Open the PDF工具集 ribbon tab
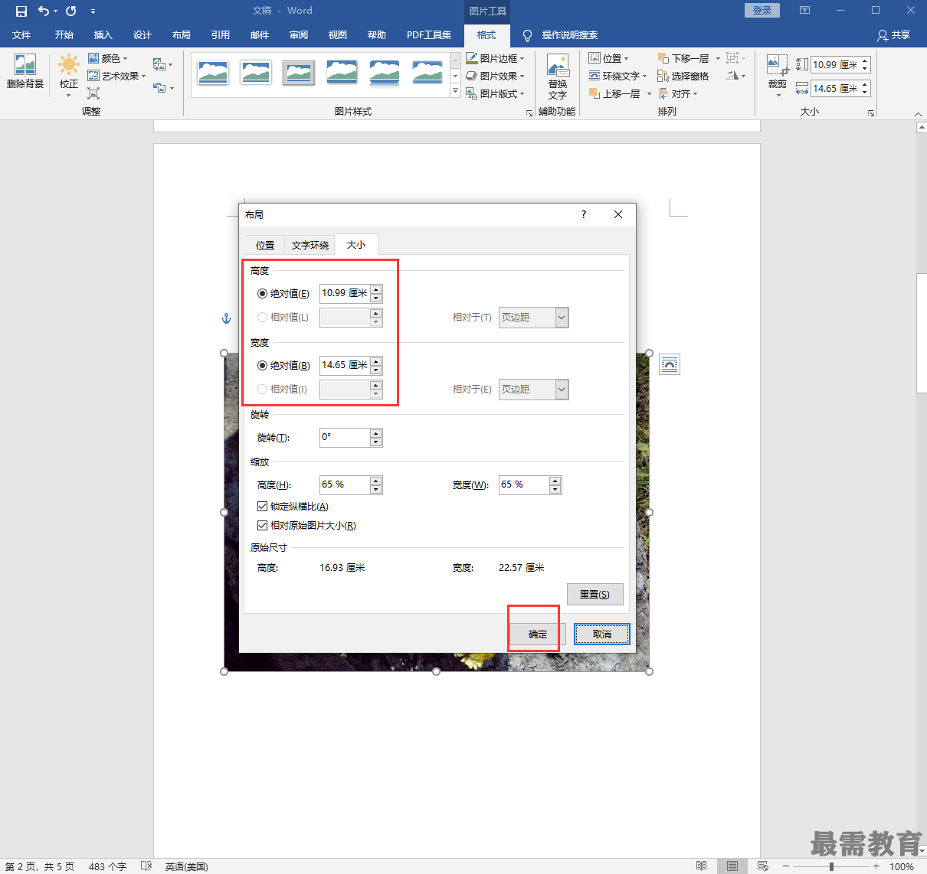This screenshot has width=927, height=874. tap(429, 35)
